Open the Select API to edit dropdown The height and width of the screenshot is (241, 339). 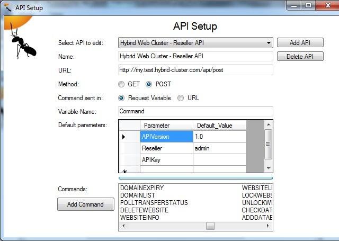point(195,43)
